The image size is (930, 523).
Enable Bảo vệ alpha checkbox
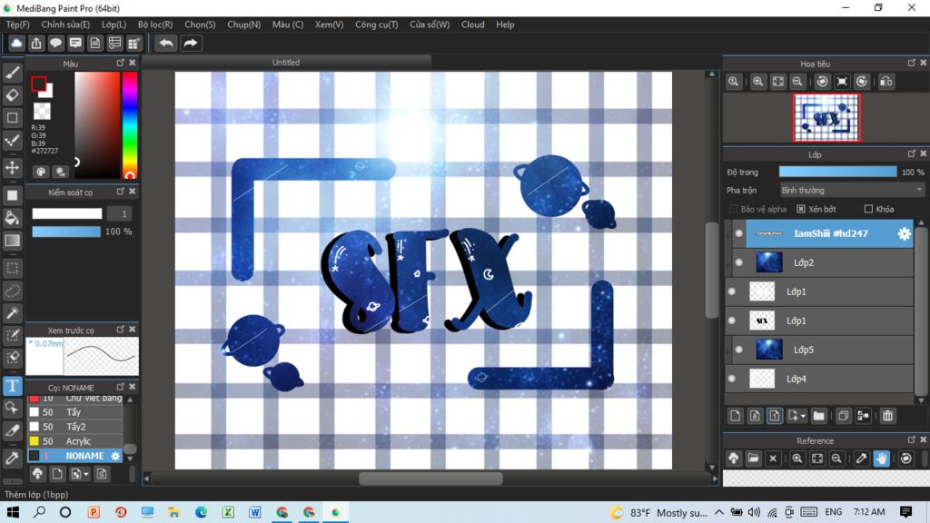click(x=733, y=210)
